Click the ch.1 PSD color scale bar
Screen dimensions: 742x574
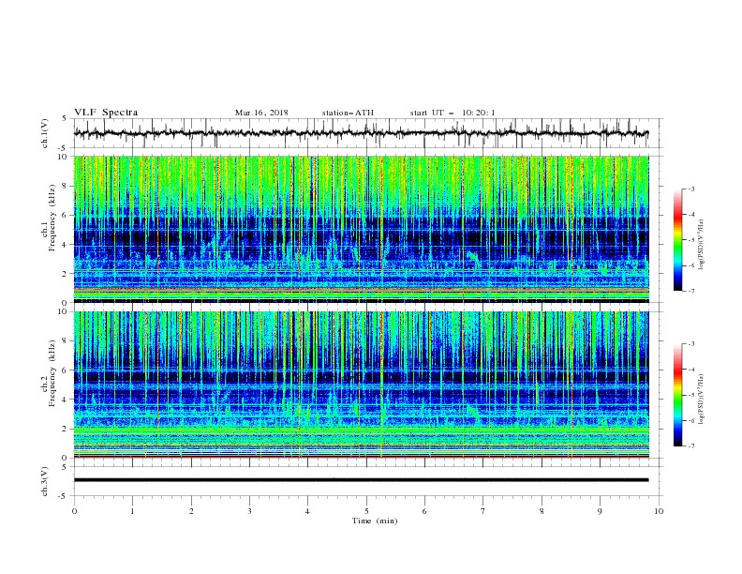click(x=678, y=240)
